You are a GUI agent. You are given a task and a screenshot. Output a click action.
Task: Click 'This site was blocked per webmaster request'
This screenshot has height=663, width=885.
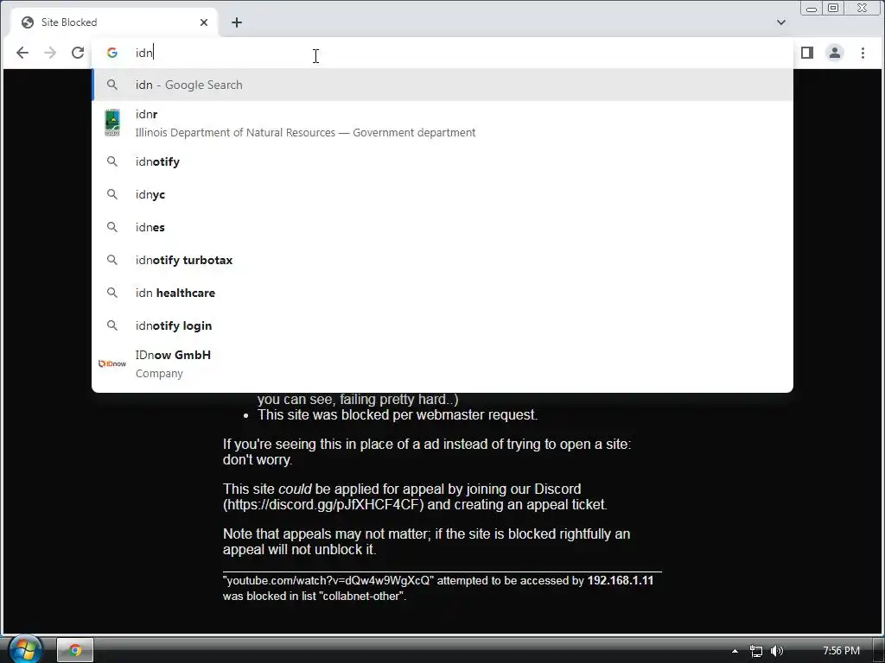(398, 415)
